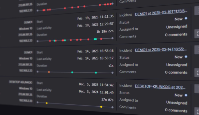Select first green dot on Feb. 14 timeline
199x115 pixels.
72,72
